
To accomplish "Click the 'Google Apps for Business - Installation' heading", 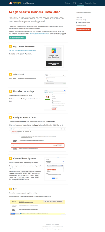I will tap(35, 12).
